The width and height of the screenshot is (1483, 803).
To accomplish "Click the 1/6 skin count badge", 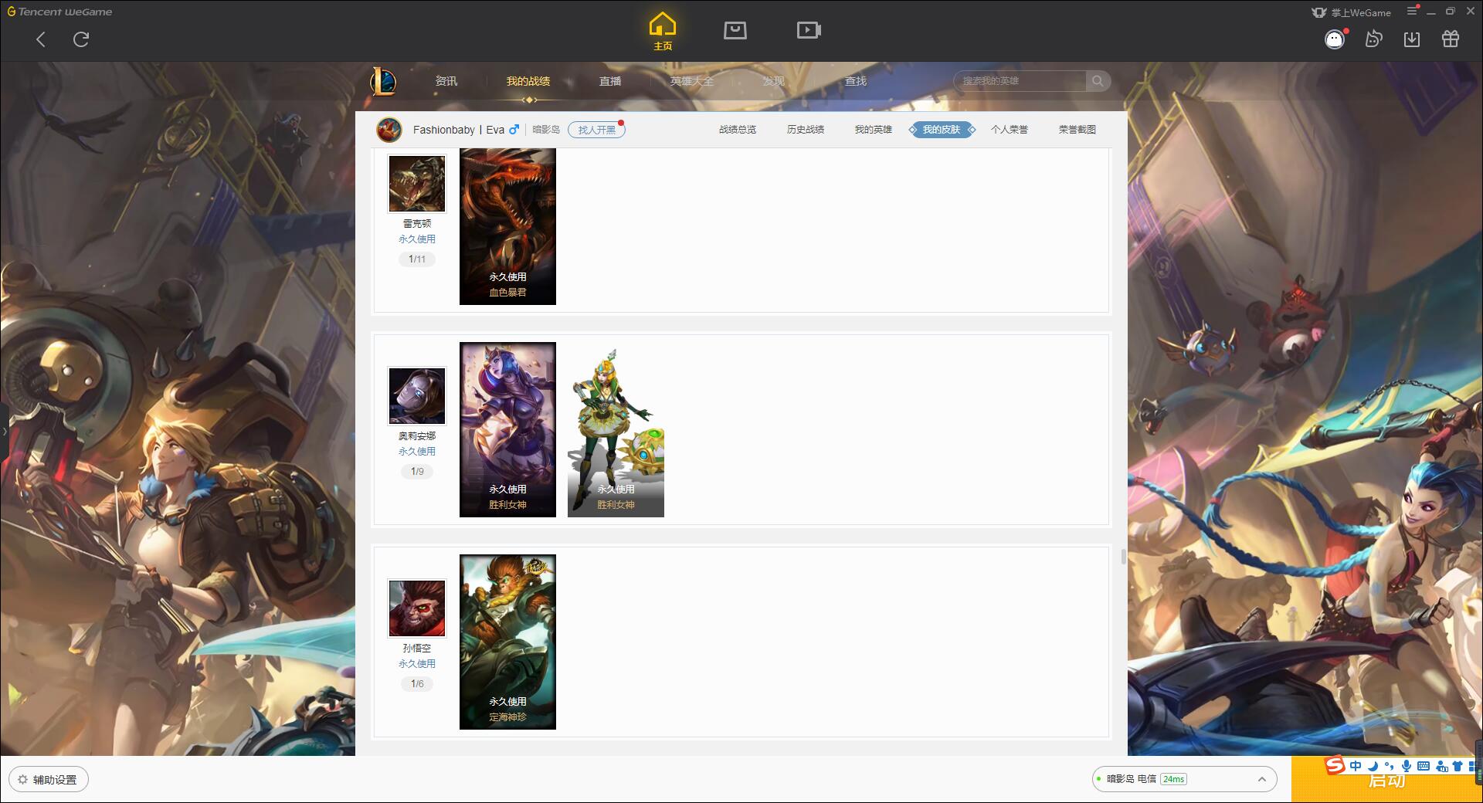I will 417,684.
